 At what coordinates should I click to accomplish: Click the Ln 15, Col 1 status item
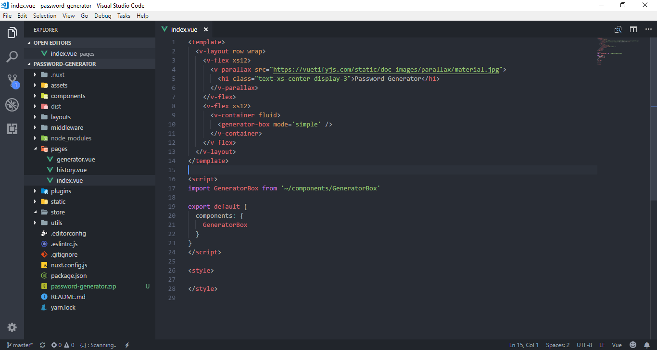tap(524, 345)
